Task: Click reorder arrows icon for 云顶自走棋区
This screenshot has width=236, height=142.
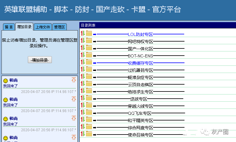Action: (x=83, y=83)
